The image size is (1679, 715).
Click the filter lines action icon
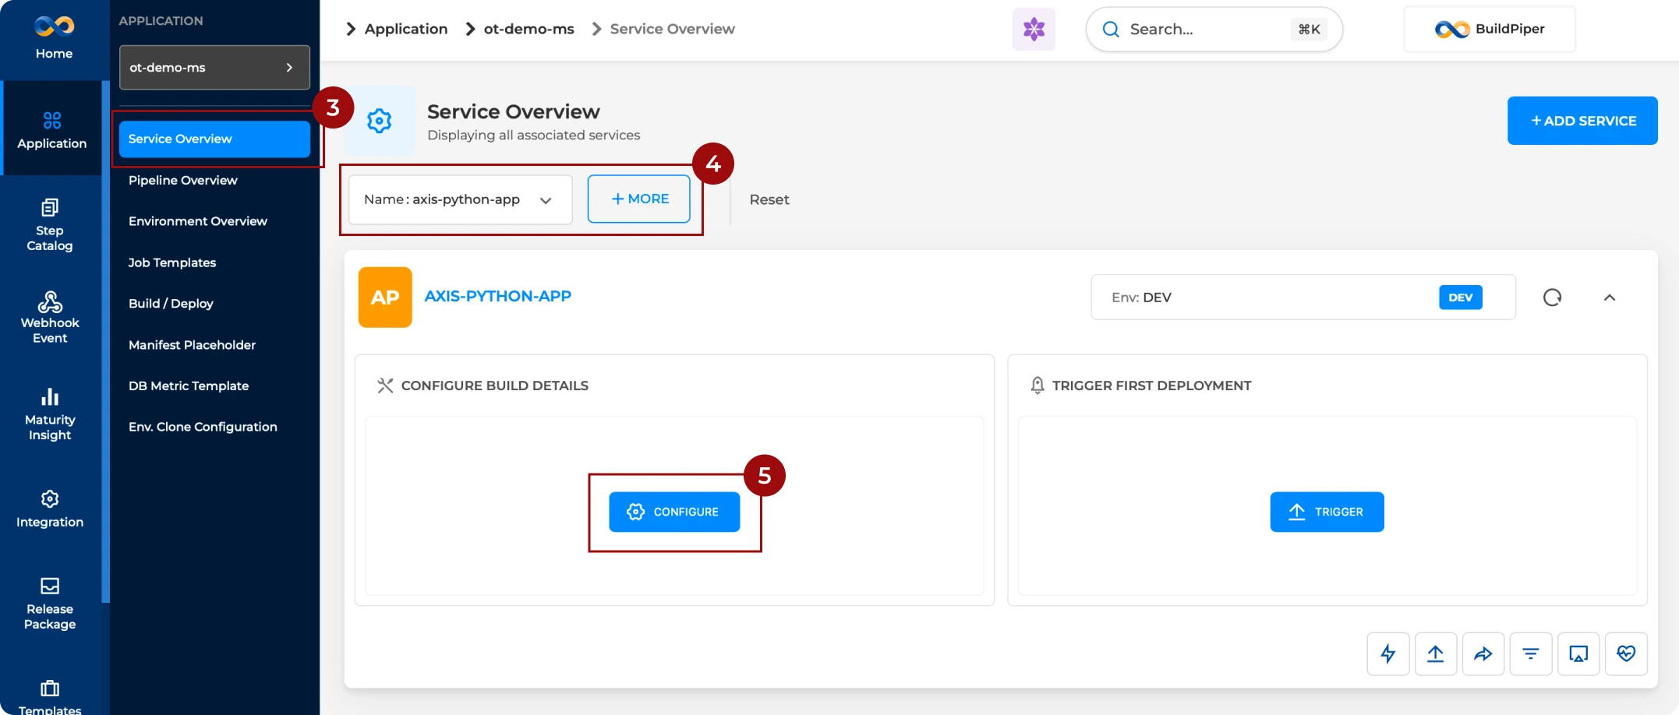pos(1531,654)
